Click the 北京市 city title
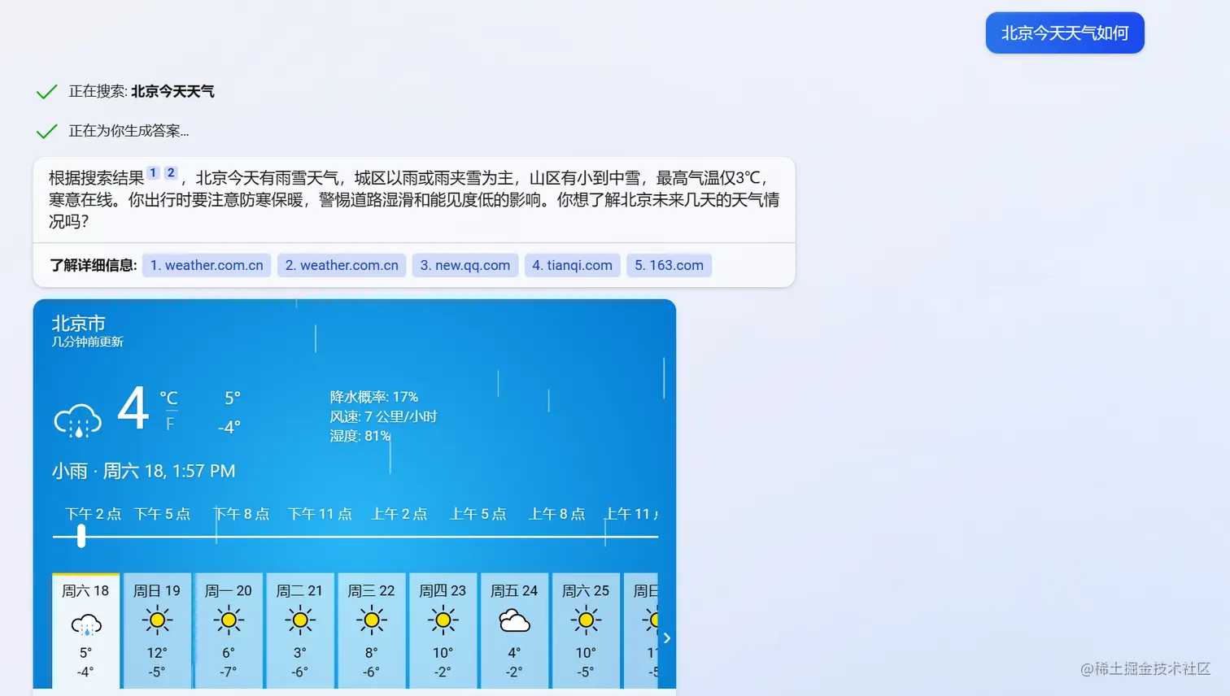The width and height of the screenshot is (1230, 696). (x=78, y=324)
